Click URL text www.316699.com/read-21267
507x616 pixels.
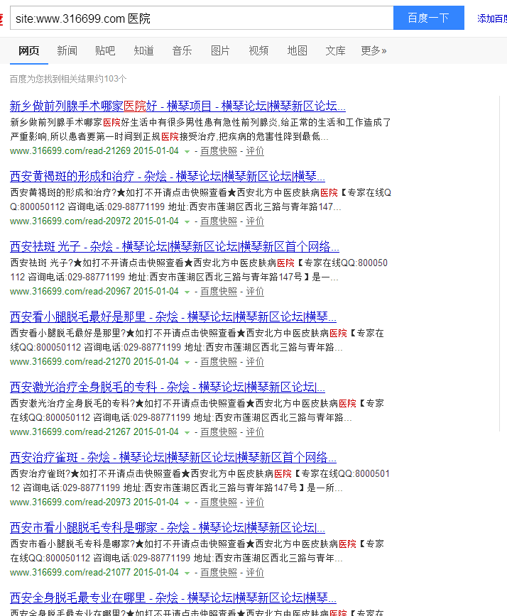coord(70,431)
